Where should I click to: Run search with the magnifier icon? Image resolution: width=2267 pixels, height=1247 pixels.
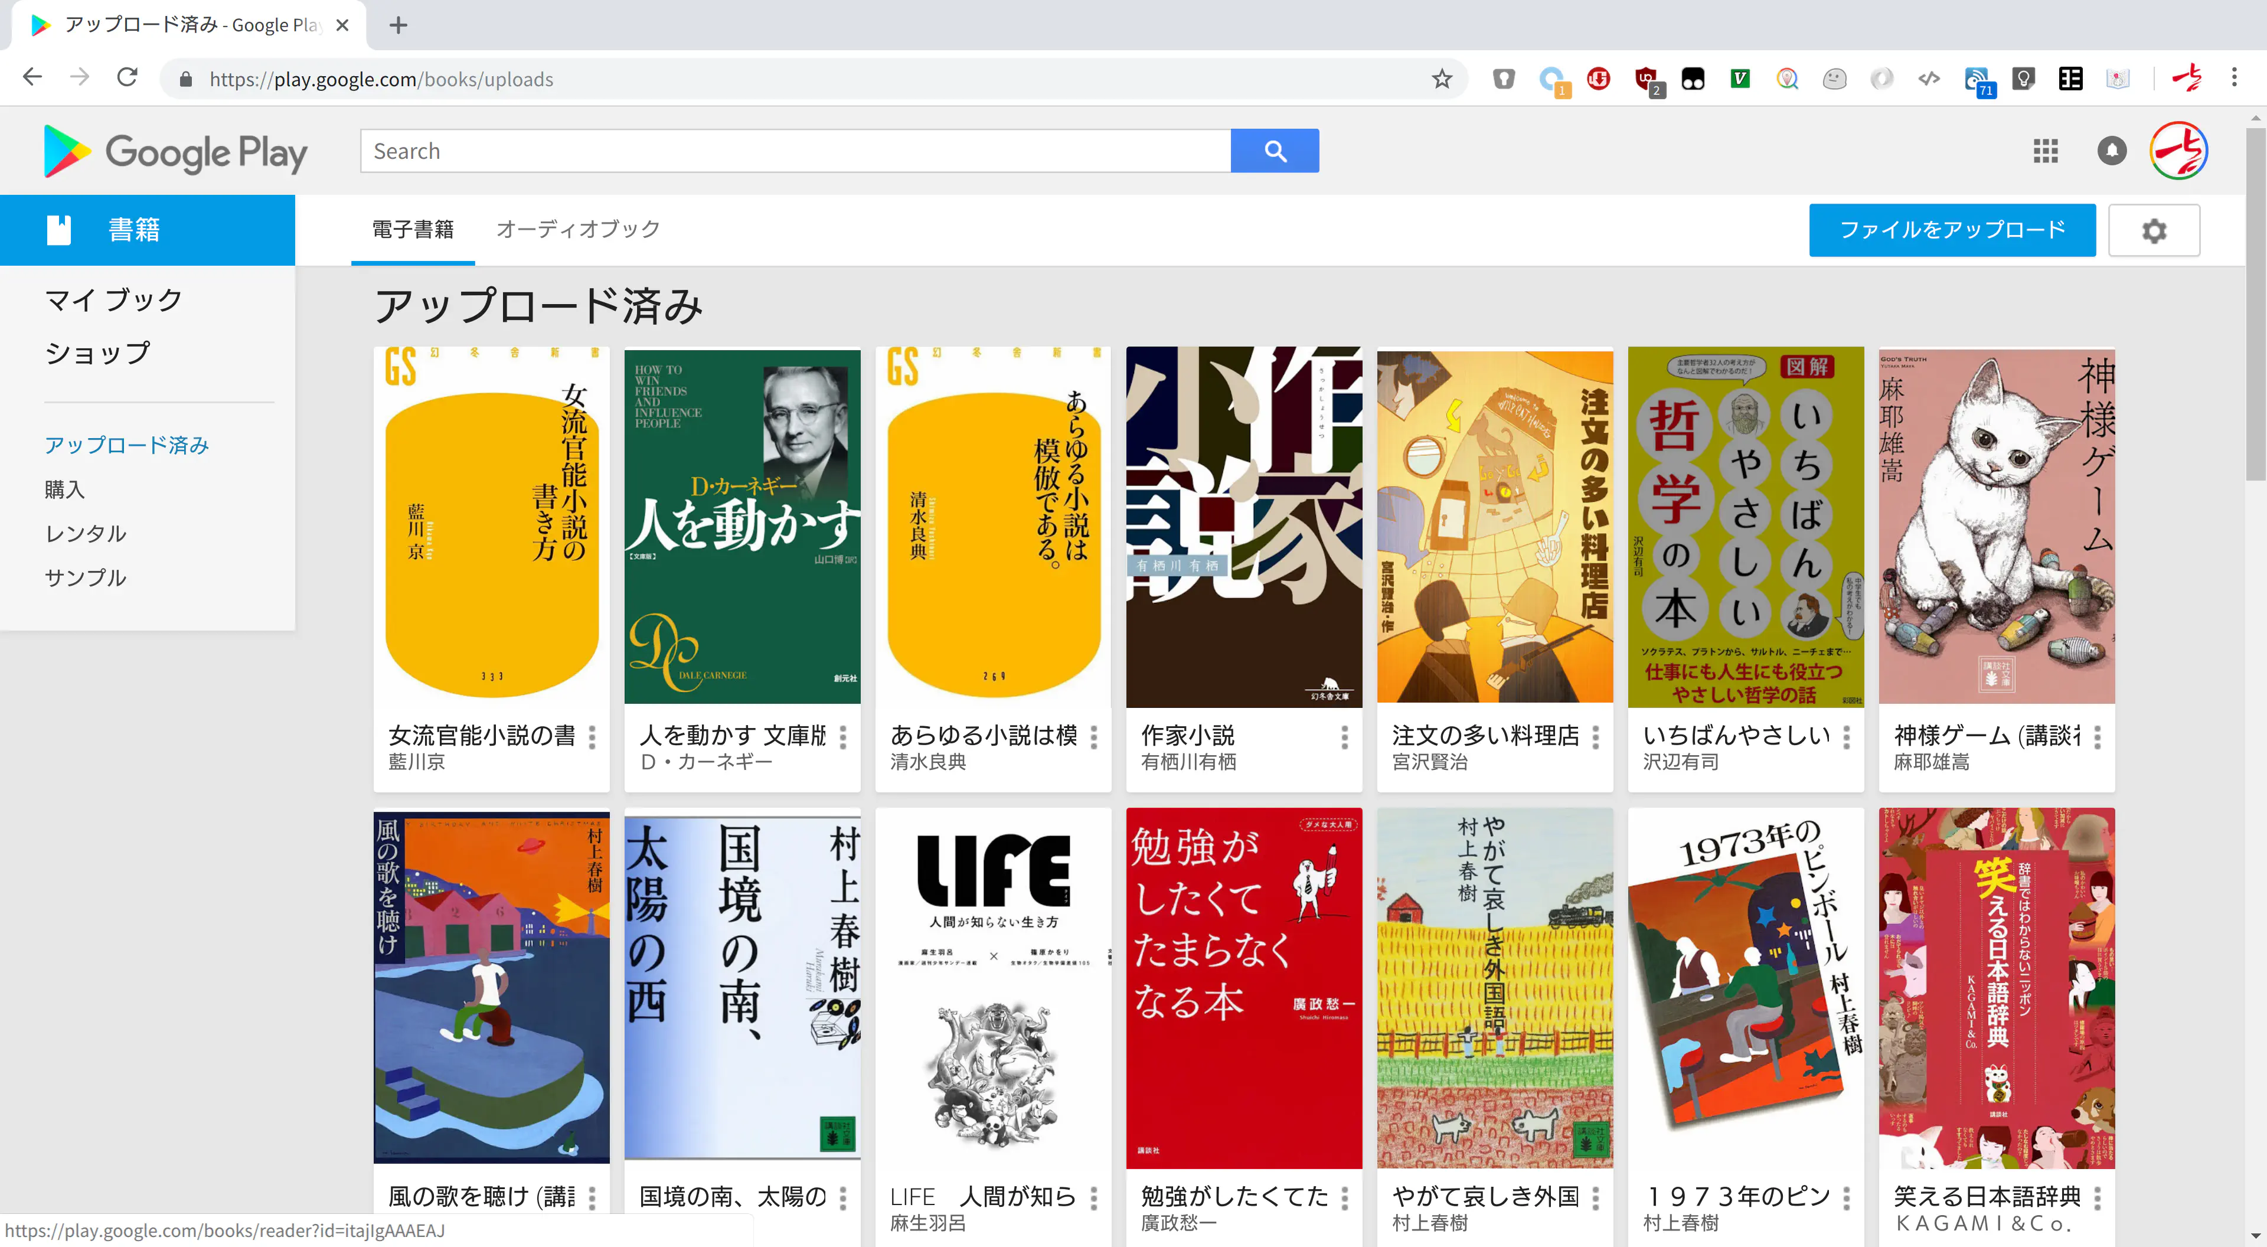(x=1275, y=151)
